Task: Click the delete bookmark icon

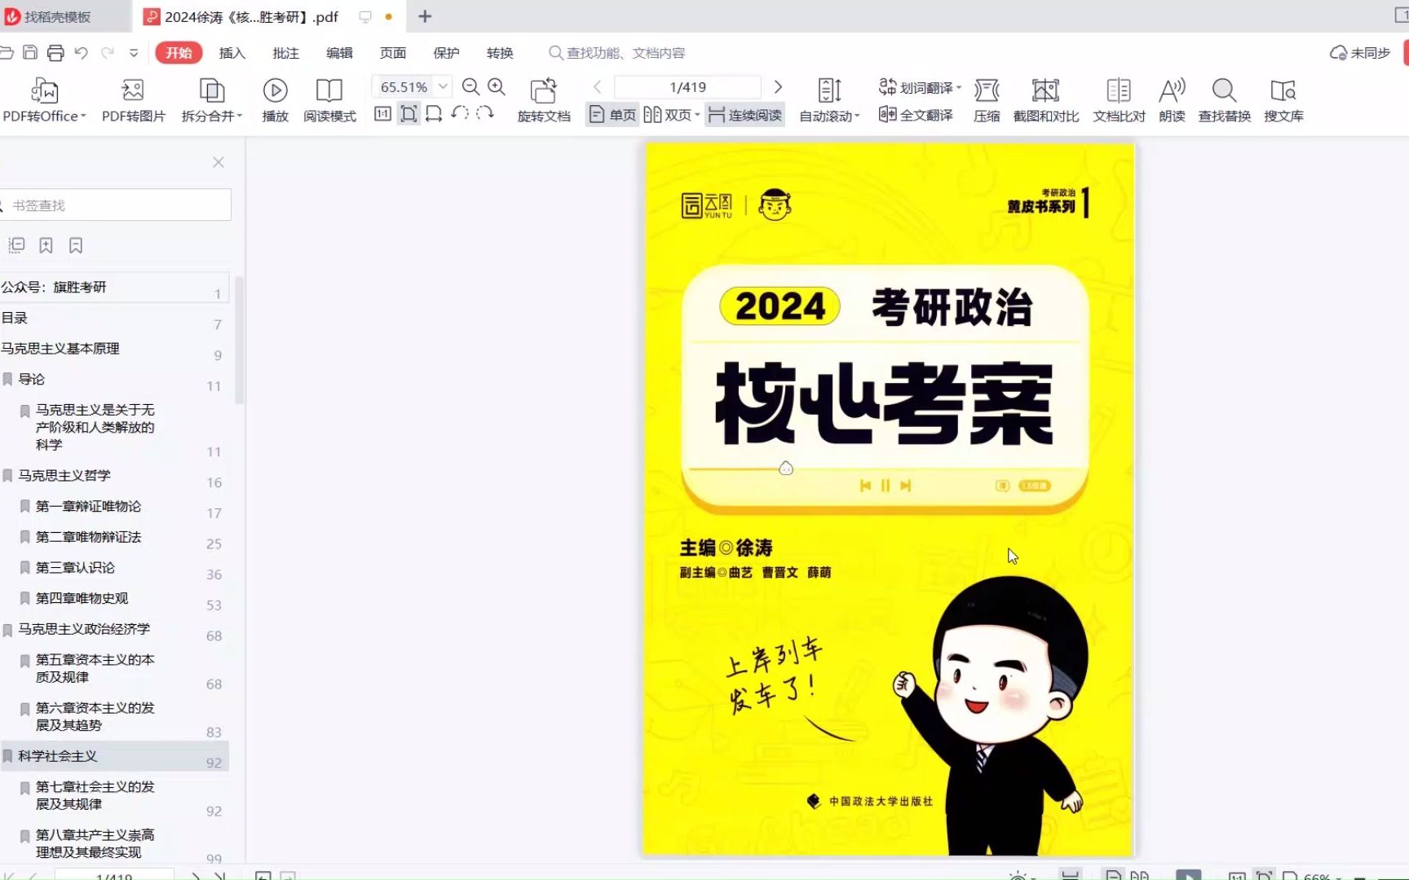Action: (x=76, y=245)
